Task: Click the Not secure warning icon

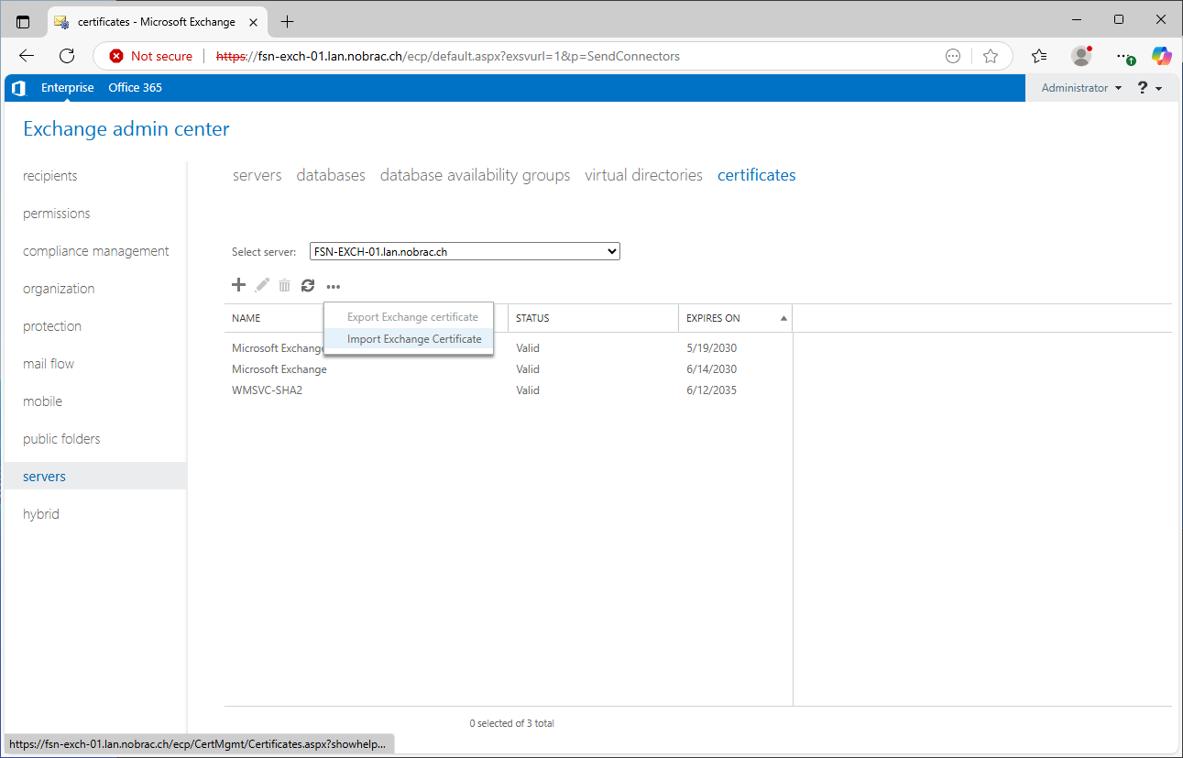Action: 116,56
